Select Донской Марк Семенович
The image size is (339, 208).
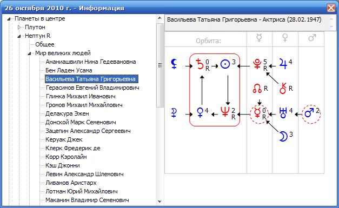point(81,122)
